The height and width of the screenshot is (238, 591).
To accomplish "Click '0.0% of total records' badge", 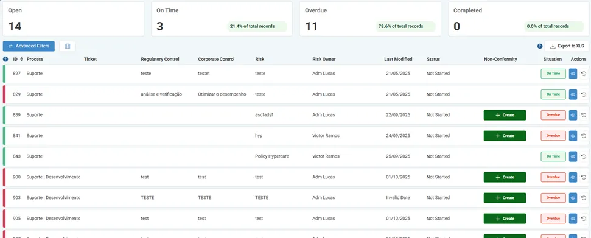I will (553, 26).
